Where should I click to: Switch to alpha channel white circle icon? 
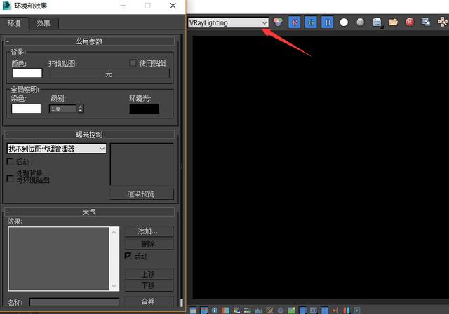point(344,22)
